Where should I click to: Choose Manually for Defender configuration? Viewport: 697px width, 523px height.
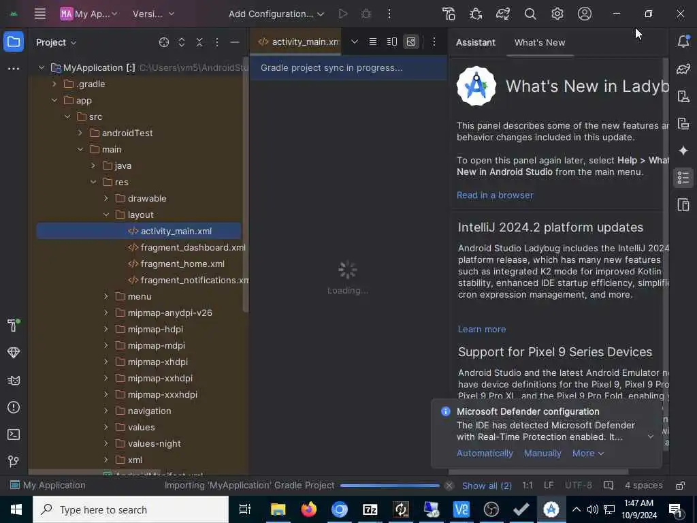click(542, 453)
